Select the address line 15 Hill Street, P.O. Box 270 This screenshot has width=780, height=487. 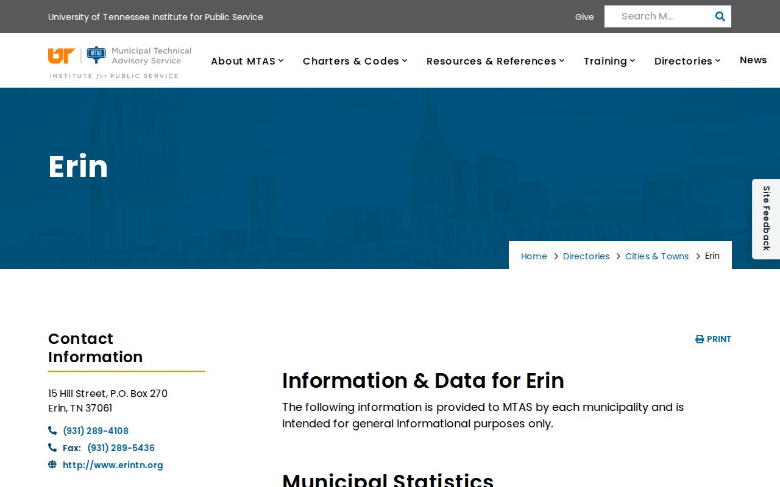(108, 393)
